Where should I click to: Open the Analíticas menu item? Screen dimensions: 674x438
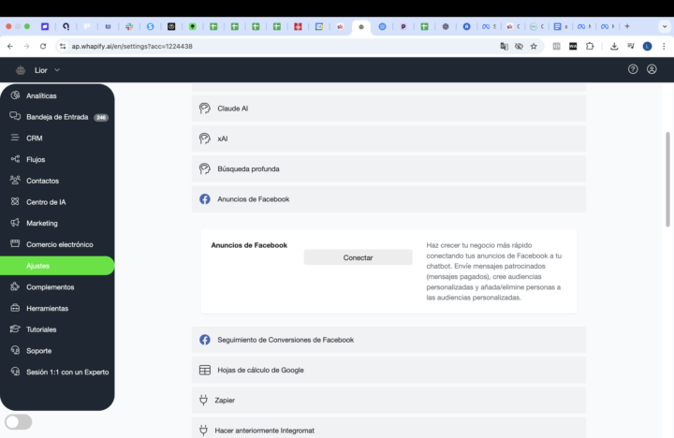point(41,95)
